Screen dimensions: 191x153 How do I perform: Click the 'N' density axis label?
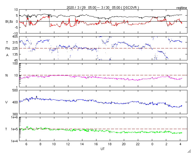pyautogui.click(x=7, y=75)
